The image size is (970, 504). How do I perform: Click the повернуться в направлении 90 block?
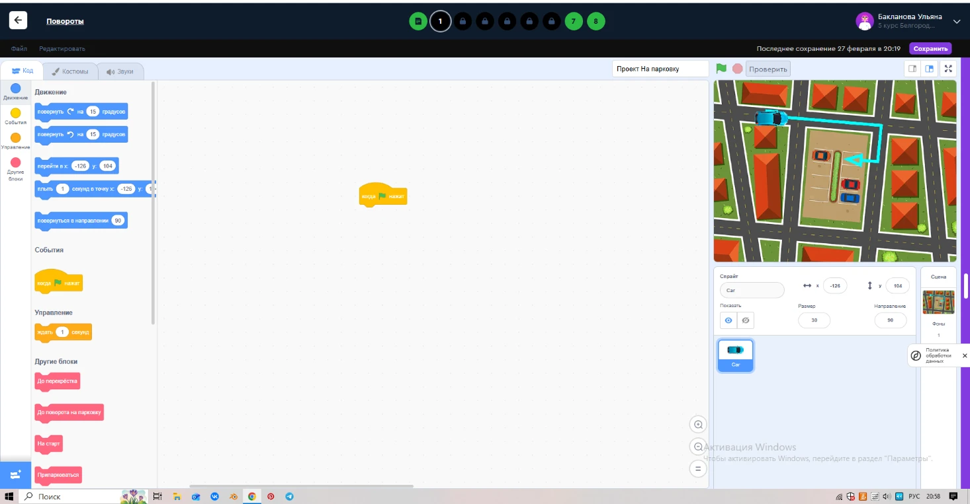[x=81, y=221]
